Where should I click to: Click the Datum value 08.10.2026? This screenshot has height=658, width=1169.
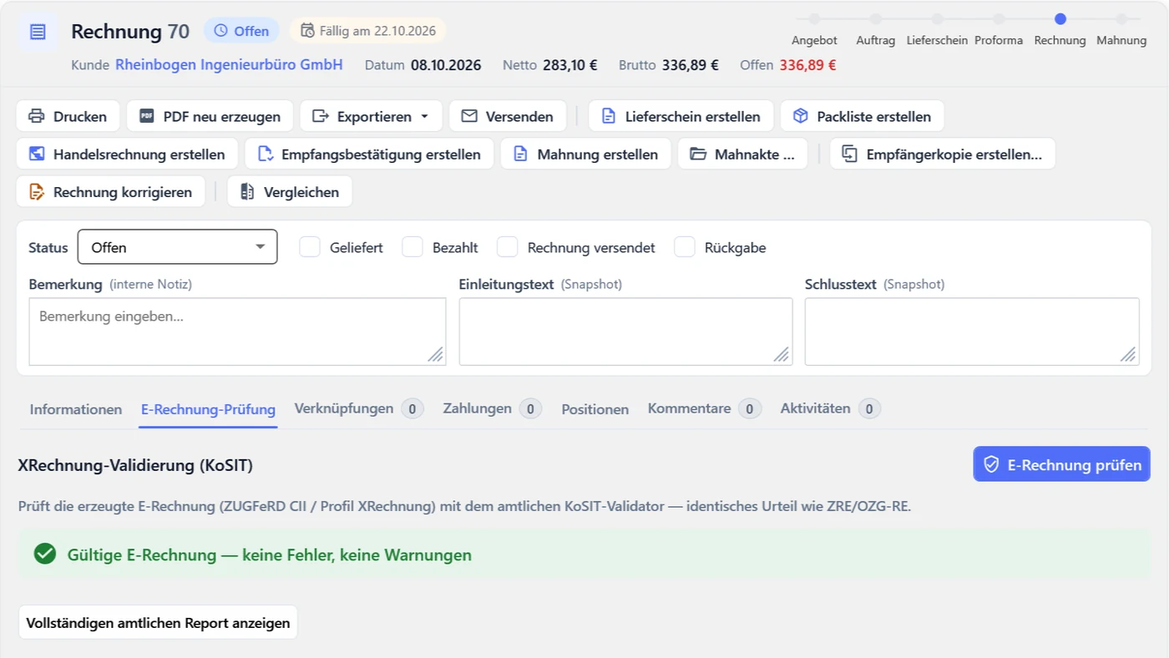(x=446, y=65)
